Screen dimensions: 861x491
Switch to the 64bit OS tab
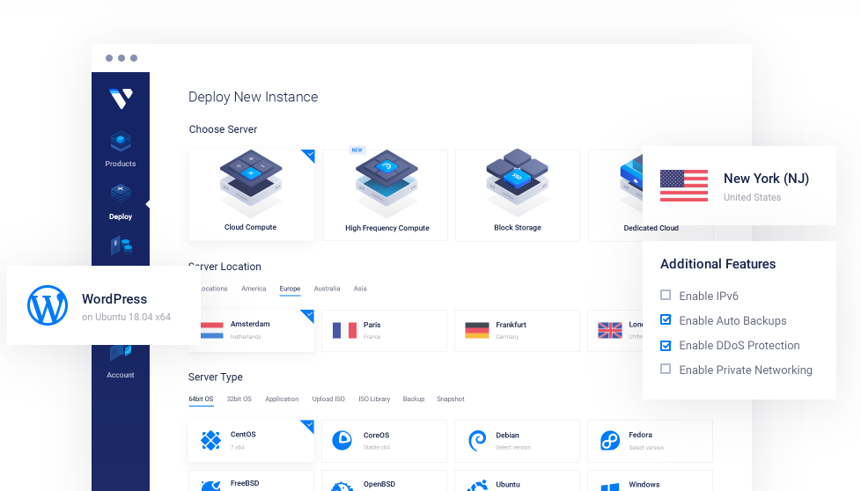201,399
